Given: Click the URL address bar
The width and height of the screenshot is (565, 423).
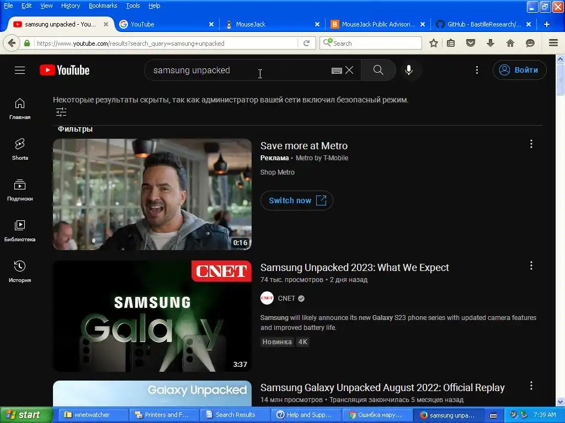Looking at the screenshot, I should [167, 43].
